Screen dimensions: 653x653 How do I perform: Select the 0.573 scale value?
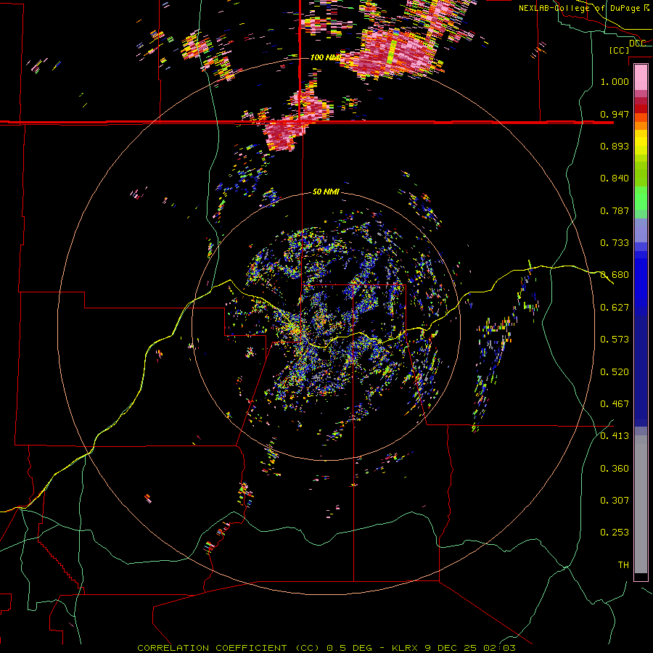pos(615,339)
